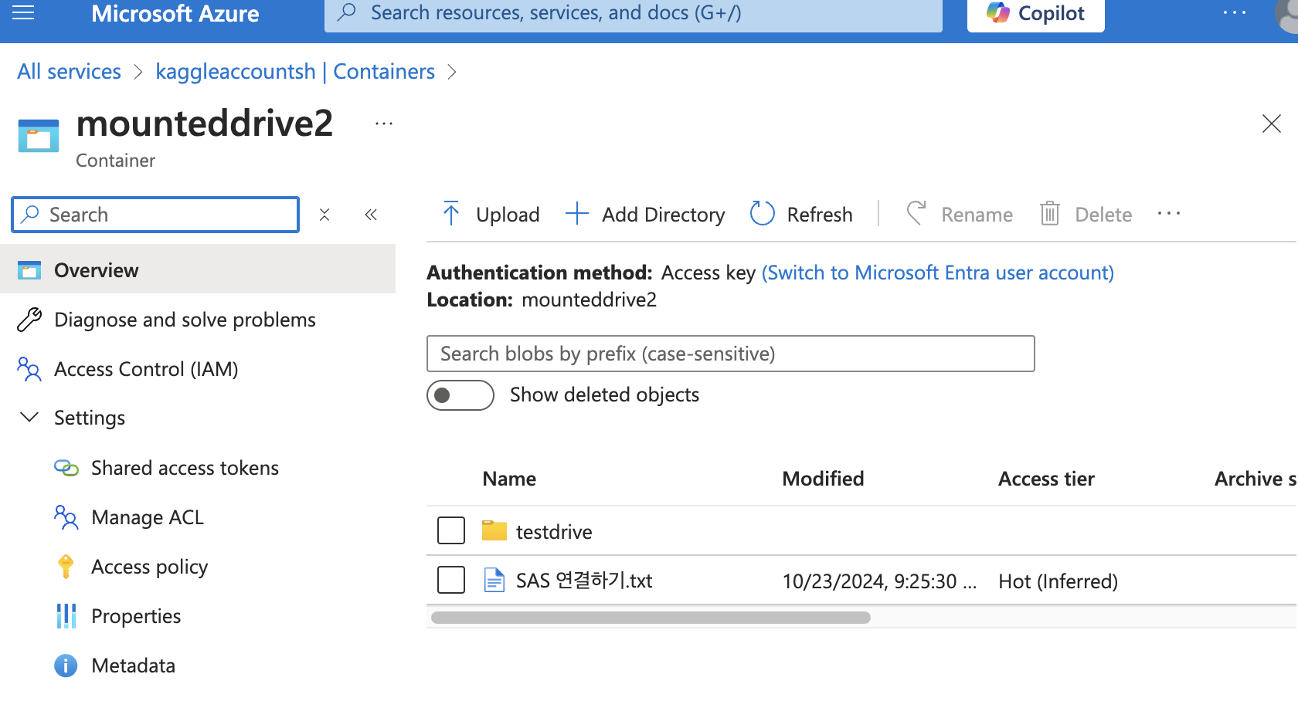Switch to Microsoft Entra user account

coord(938,273)
